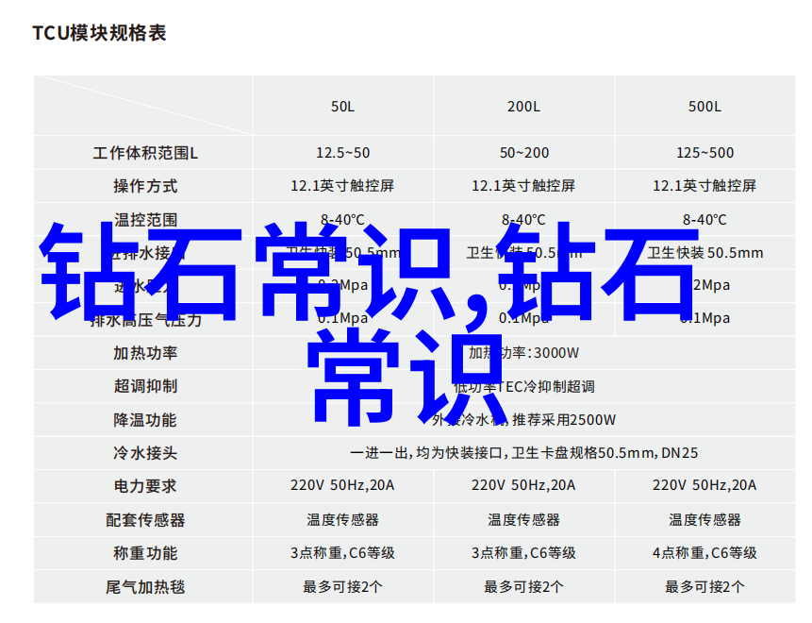Click the row label '称重功能'

[145, 553]
